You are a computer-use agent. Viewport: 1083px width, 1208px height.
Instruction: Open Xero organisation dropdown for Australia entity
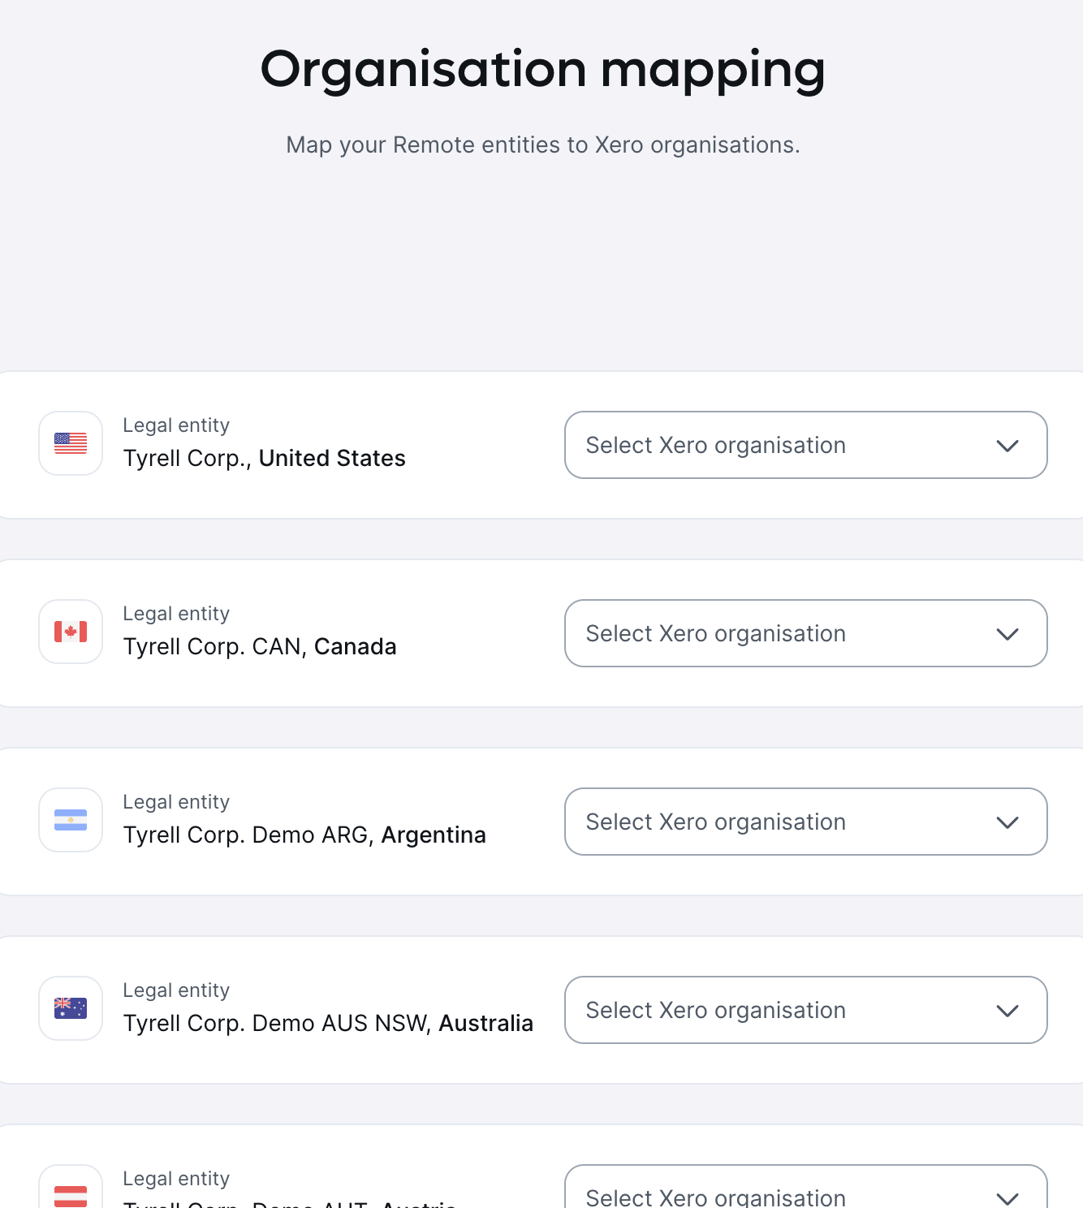806,1010
